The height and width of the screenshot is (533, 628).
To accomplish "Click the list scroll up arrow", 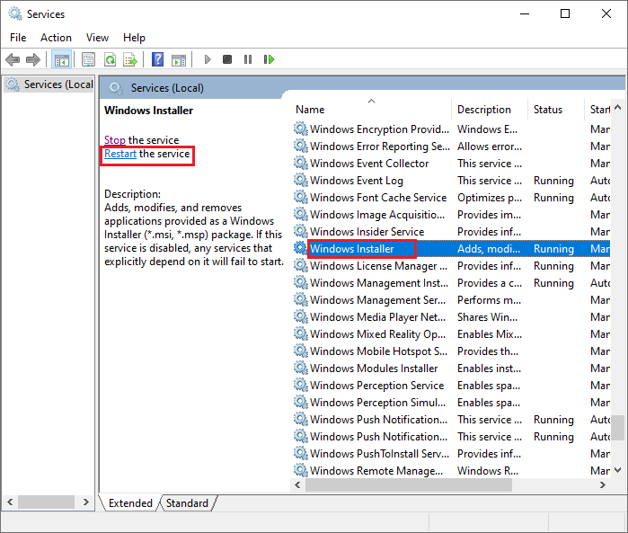I will tap(618, 107).
